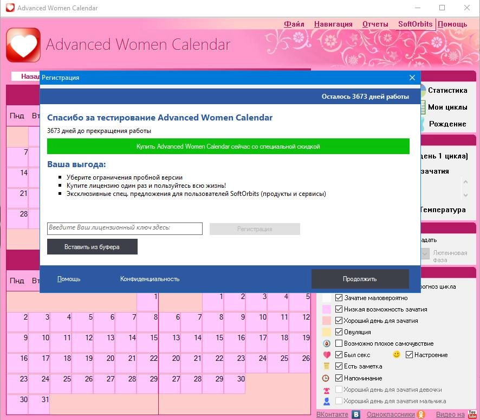This screenshot has height=420, width=480.
Task: Click the down arrow in side panel scrollbar
Action: (x=465, y=195)
